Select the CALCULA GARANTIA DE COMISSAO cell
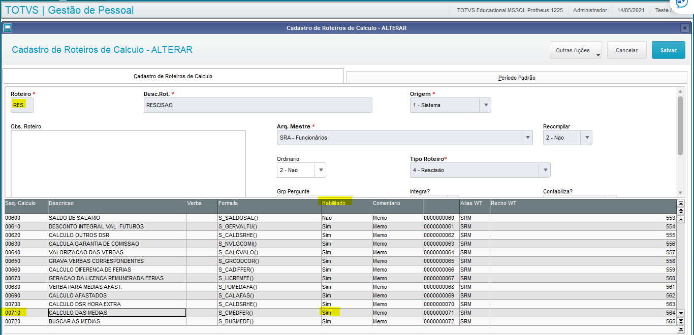The height and width of the screenshot is (335, 694). (x=117, y=244)
